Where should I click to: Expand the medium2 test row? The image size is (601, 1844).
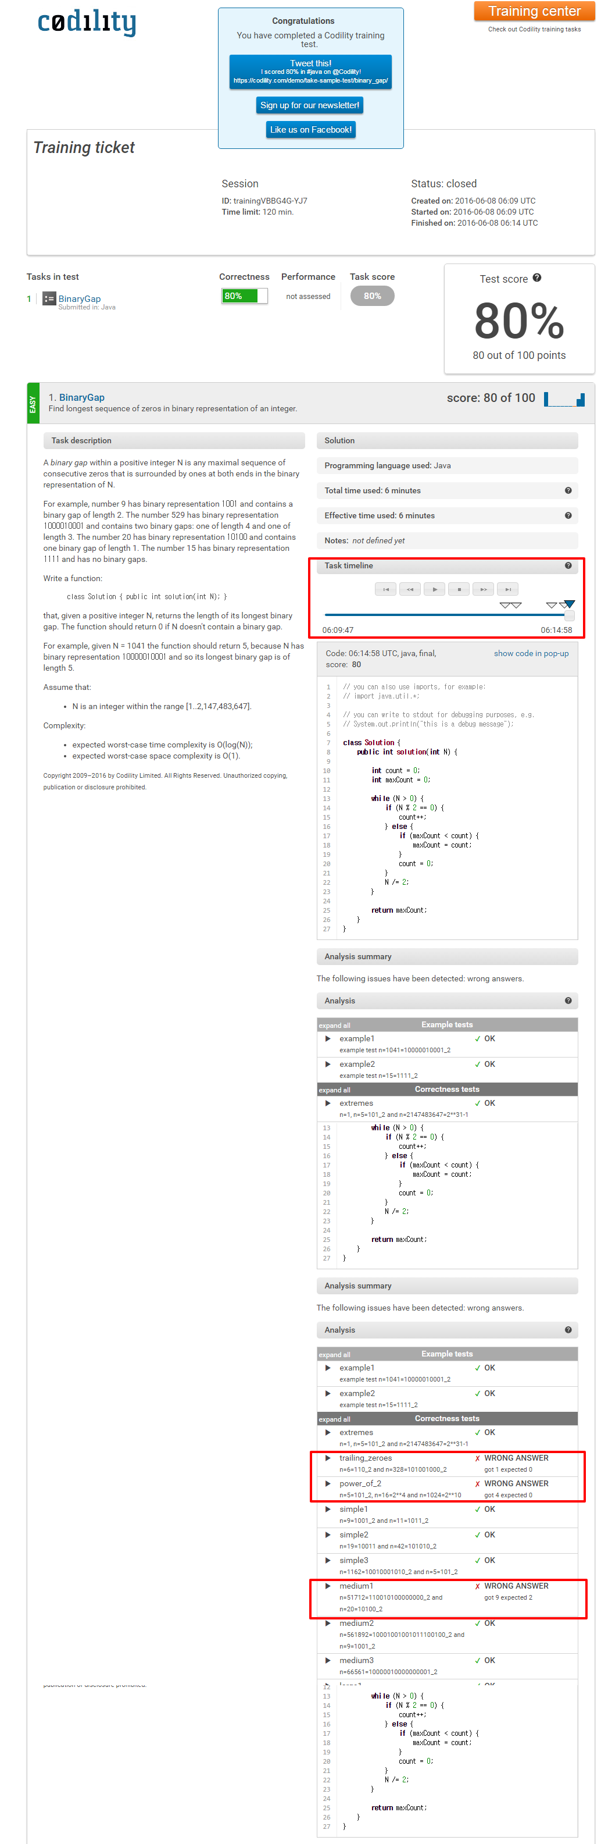coord(328,1624)
